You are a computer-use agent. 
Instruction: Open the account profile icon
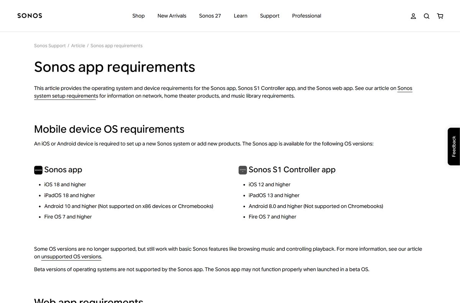coord(413,16)
